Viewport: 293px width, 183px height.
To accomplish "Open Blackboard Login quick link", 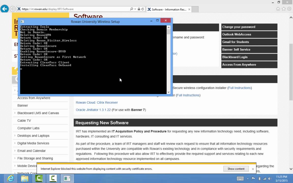I will (x=249, y=57).
